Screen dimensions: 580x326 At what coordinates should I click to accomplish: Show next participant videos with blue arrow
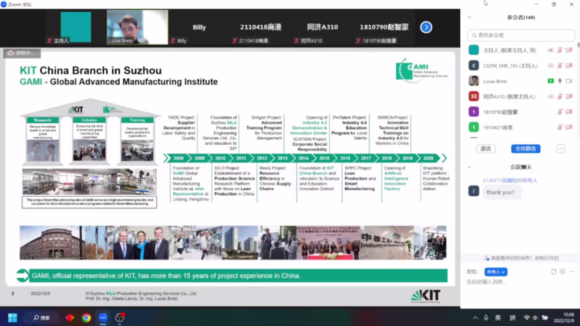coord(426,27)
